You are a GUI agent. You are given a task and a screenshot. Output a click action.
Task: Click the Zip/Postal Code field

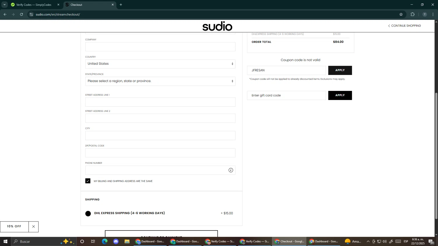point(160,153)
